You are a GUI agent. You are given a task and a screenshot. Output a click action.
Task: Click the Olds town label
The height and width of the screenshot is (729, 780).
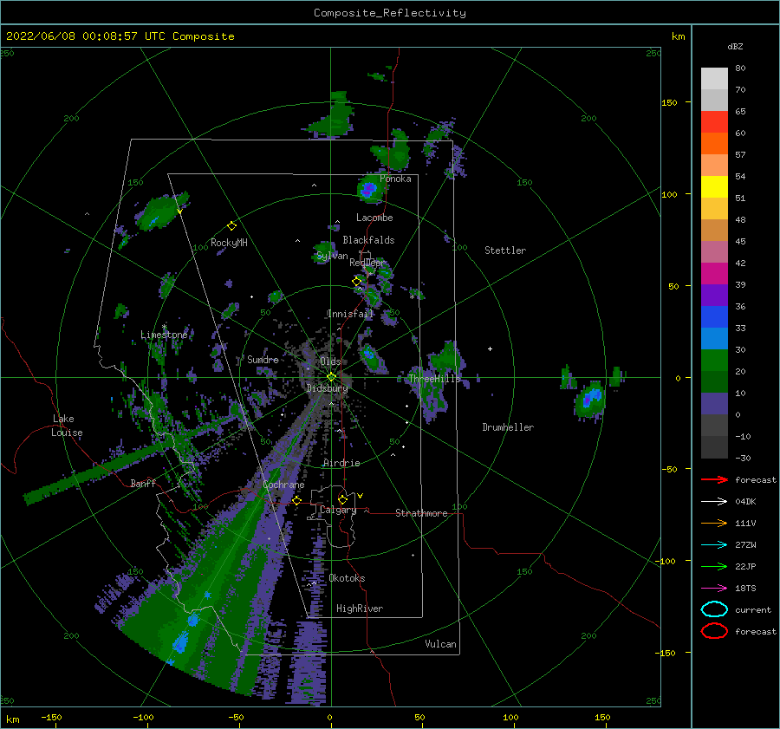coord(330,361)
